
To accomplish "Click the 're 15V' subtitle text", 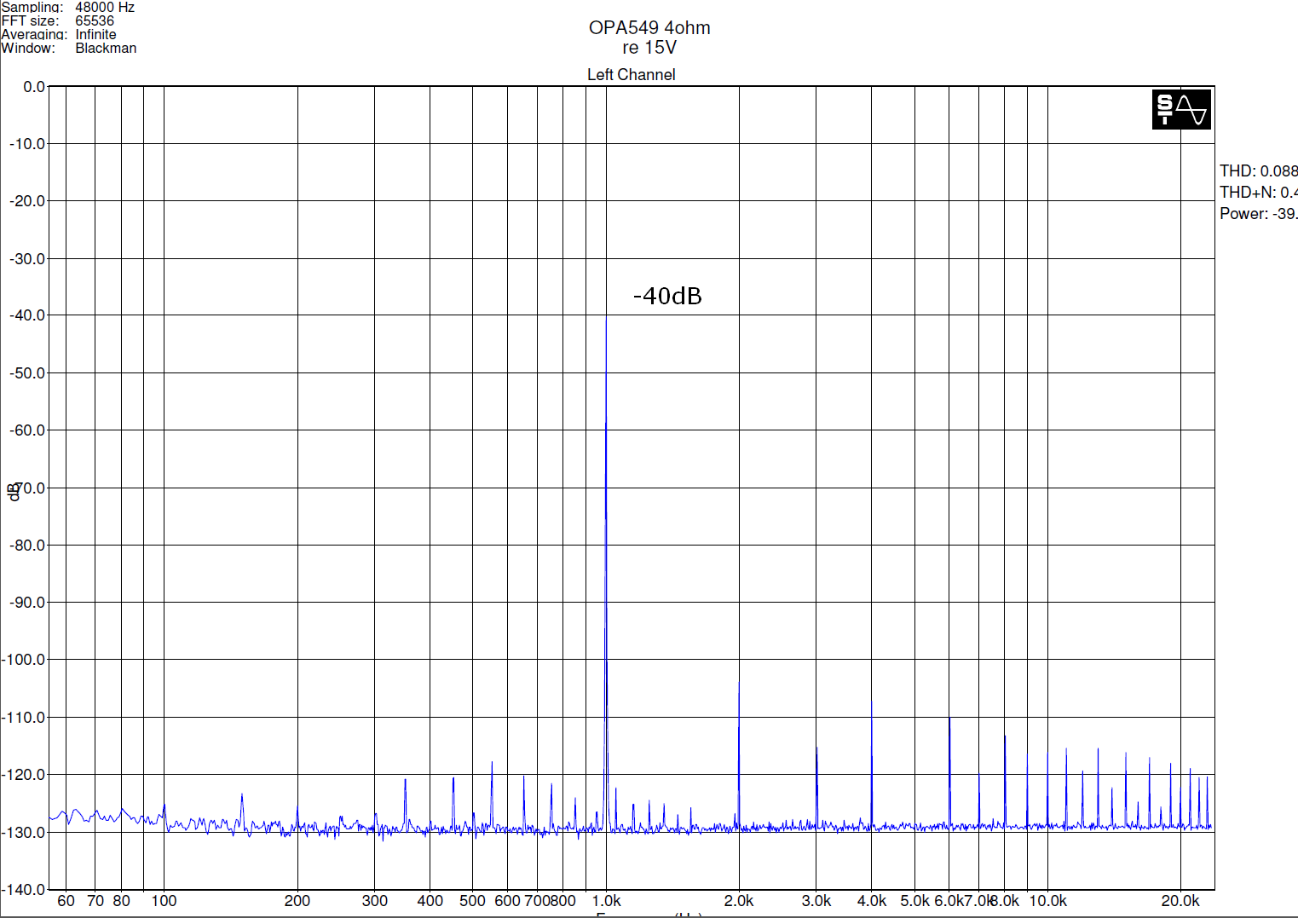I will pos(649,48).
